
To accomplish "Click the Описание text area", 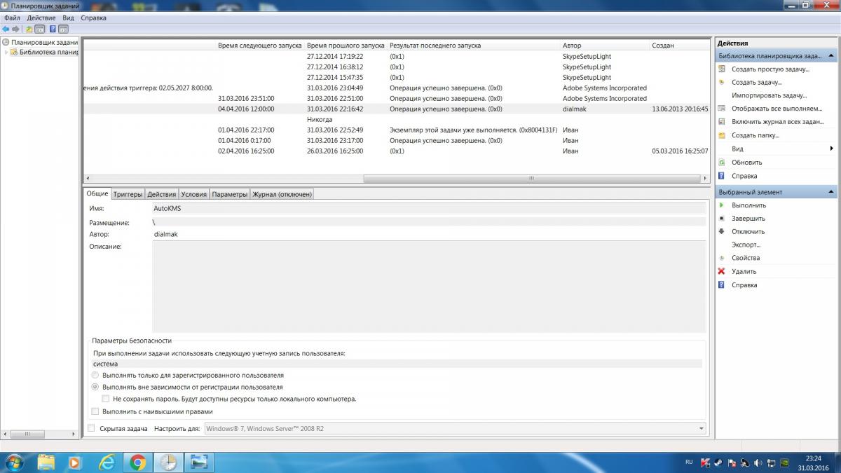I will pos(429,287).
